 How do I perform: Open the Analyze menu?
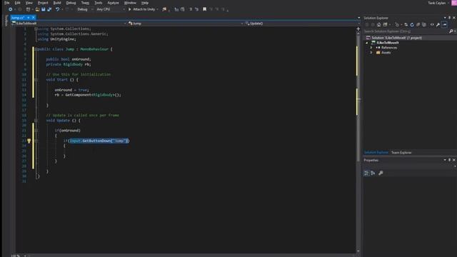(x=113, y=3)
